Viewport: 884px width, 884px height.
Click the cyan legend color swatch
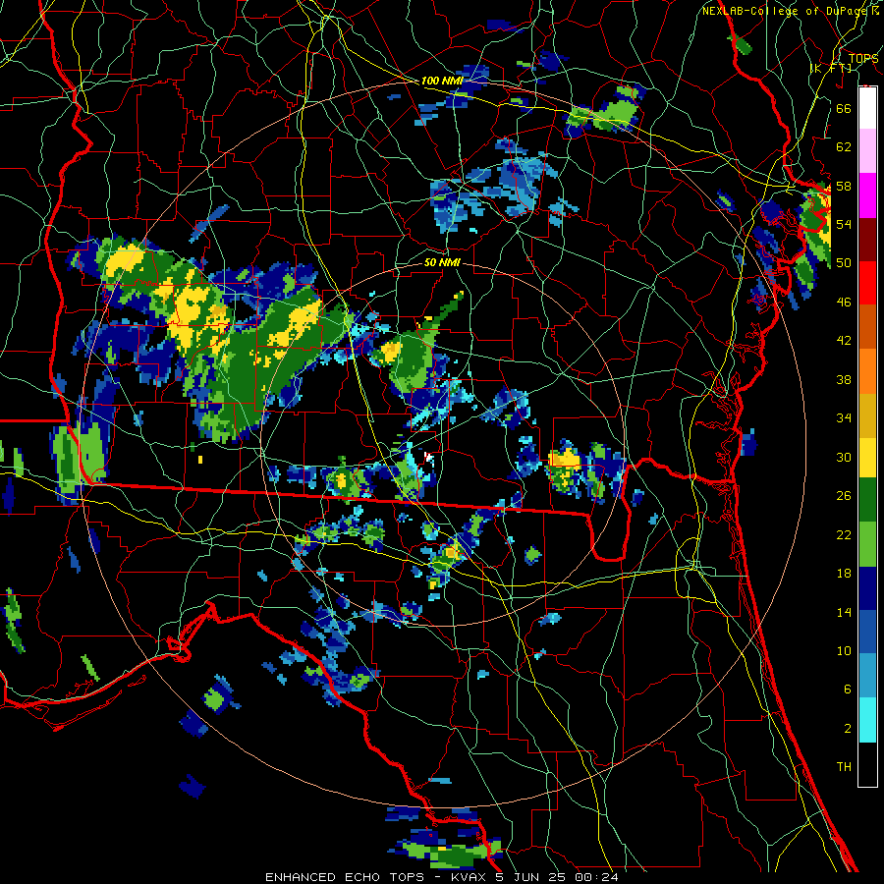click(x=867, y=720)
